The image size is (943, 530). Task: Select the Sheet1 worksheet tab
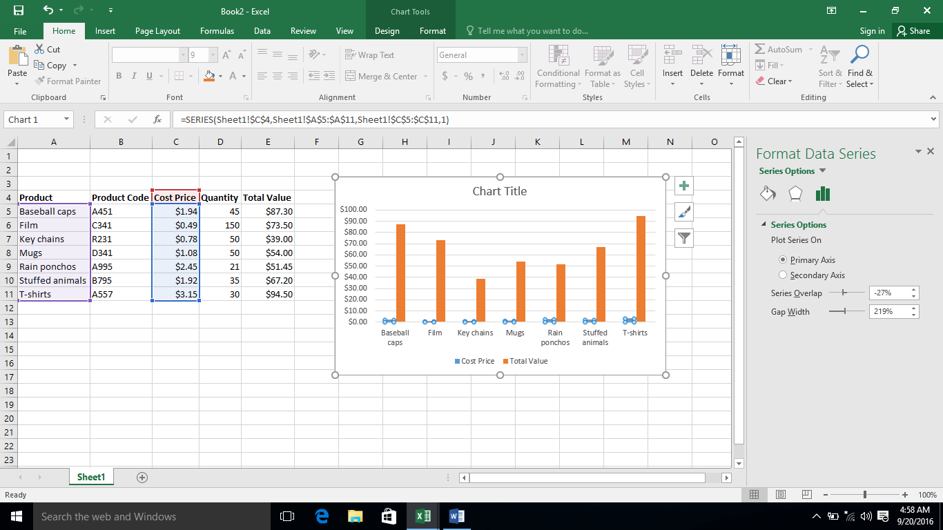[x=90, y=476]
